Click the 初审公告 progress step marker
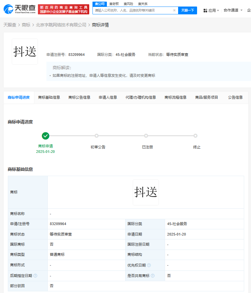 click(96, 136)
